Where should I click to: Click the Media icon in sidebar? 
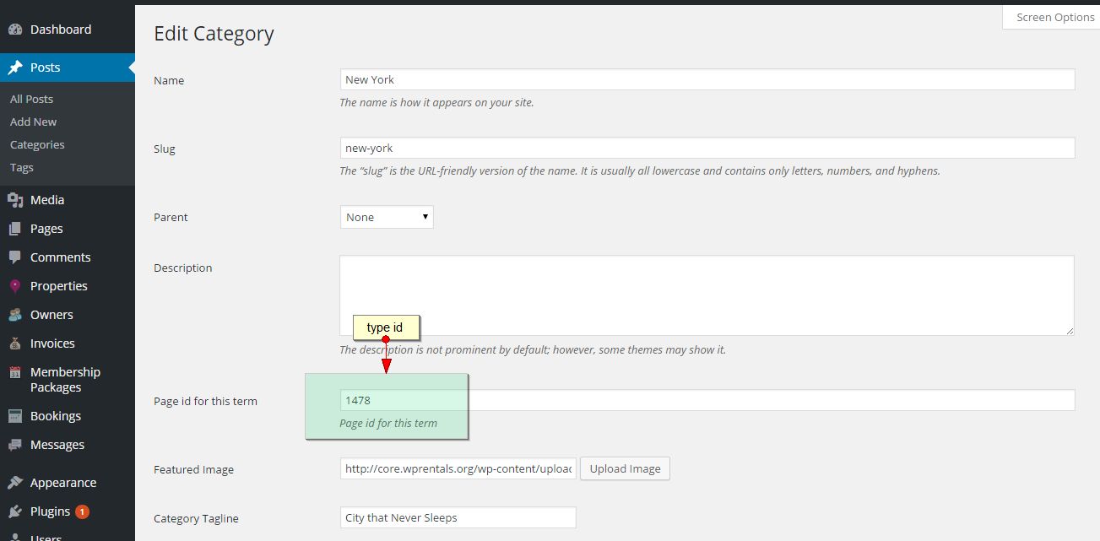point(15,200)
